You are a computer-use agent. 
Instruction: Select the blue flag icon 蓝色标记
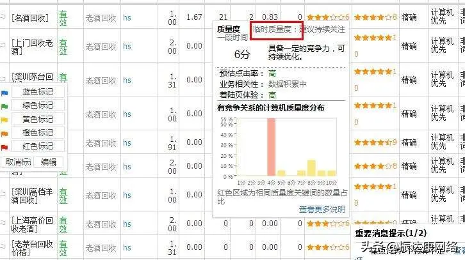[x=4, y=93]
